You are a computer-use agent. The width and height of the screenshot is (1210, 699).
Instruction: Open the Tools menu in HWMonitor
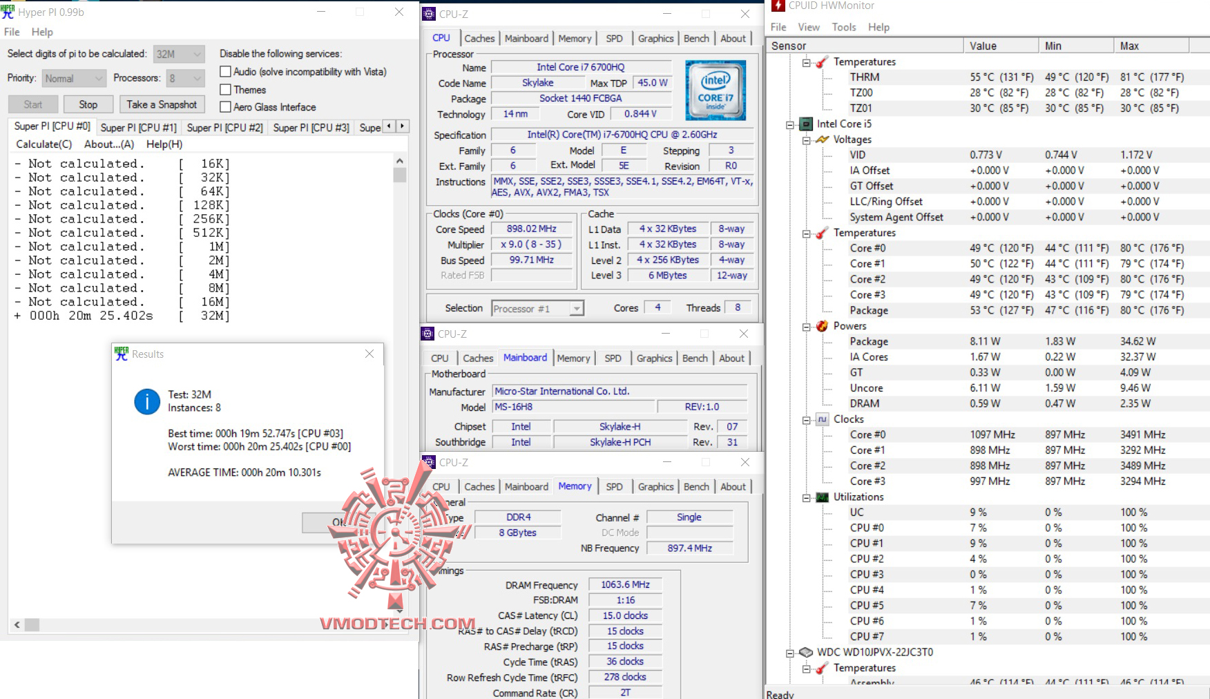click(x=843, y=27)
